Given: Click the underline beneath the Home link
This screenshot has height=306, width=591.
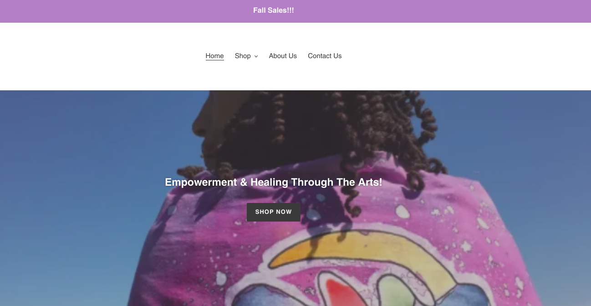Looking at the screenshot, I should point(214,59).
